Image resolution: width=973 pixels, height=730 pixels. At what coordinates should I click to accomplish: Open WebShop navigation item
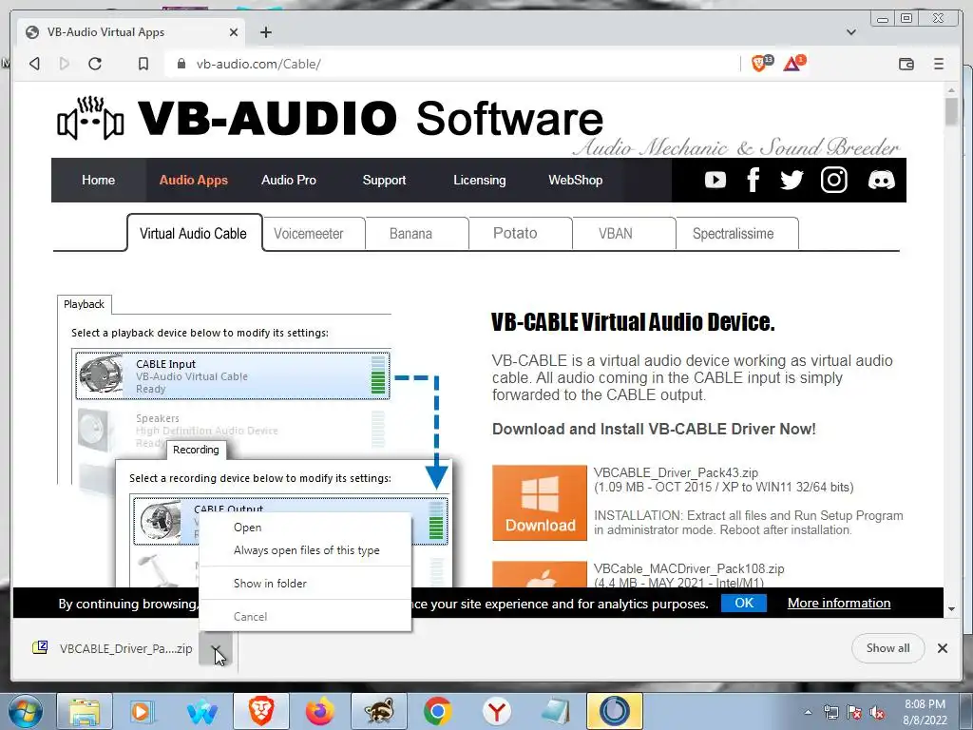[x=575, y=180]
